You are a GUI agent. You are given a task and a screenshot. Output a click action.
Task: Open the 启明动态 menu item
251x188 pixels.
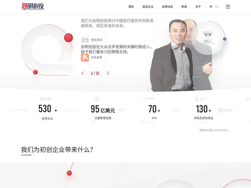[167, 7]
